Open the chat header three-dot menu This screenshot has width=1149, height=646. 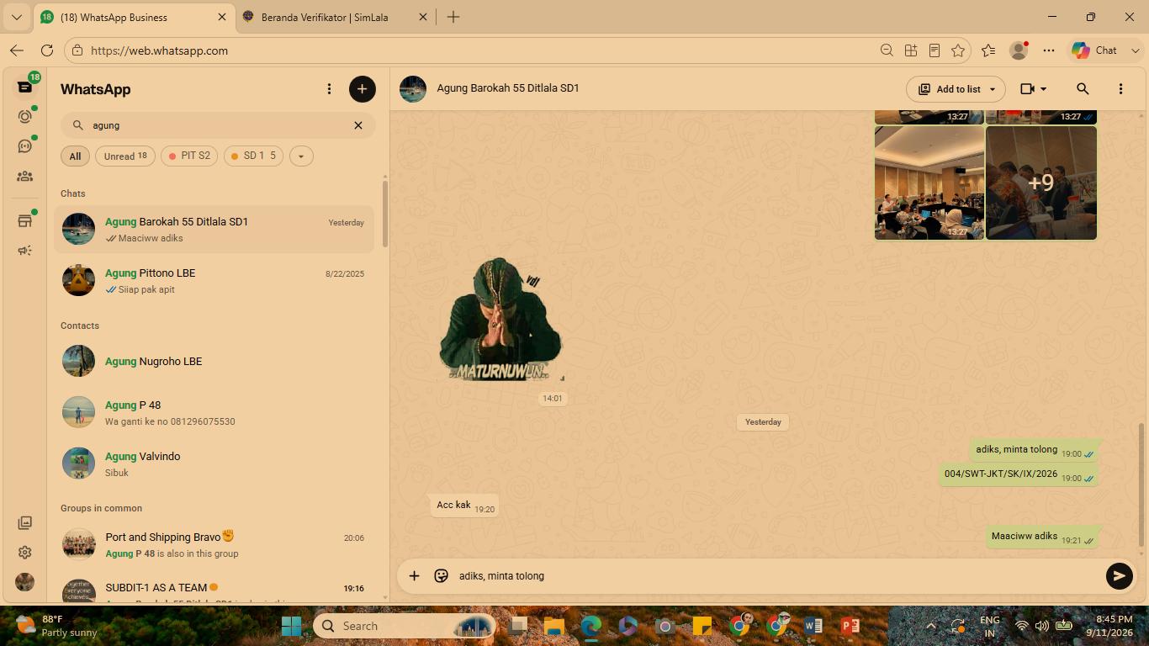coord(1120,88)
